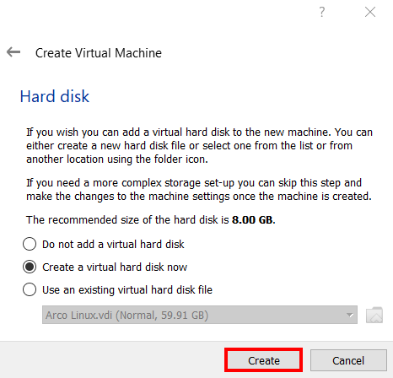Screen dimensions: 393x378
Task: Browse for a disk file with folder icon
Action: 374,315
